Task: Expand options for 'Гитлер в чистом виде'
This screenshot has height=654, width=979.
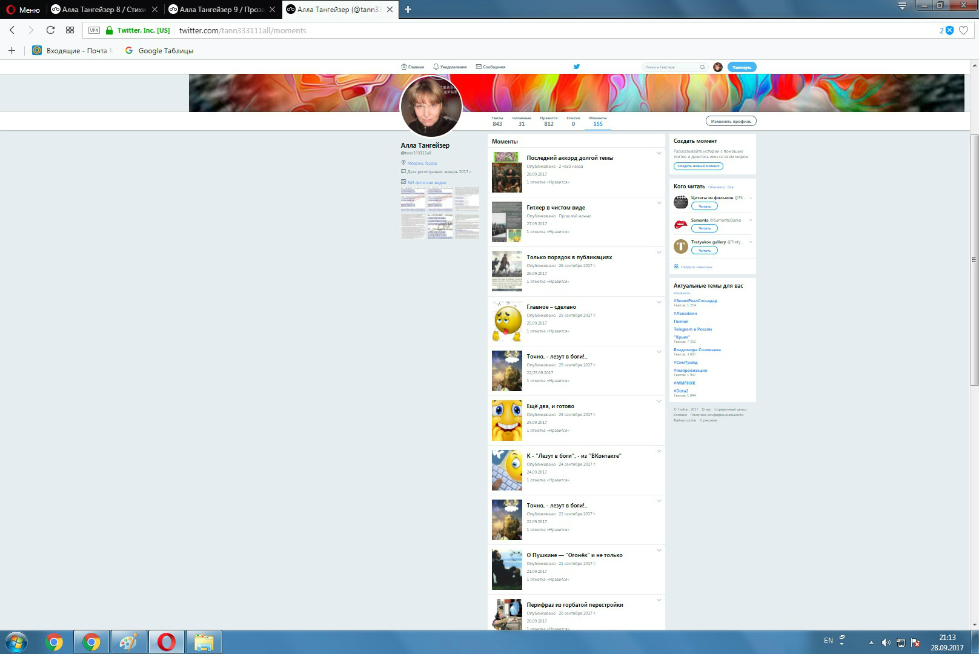Action: [x=659, y=203]
